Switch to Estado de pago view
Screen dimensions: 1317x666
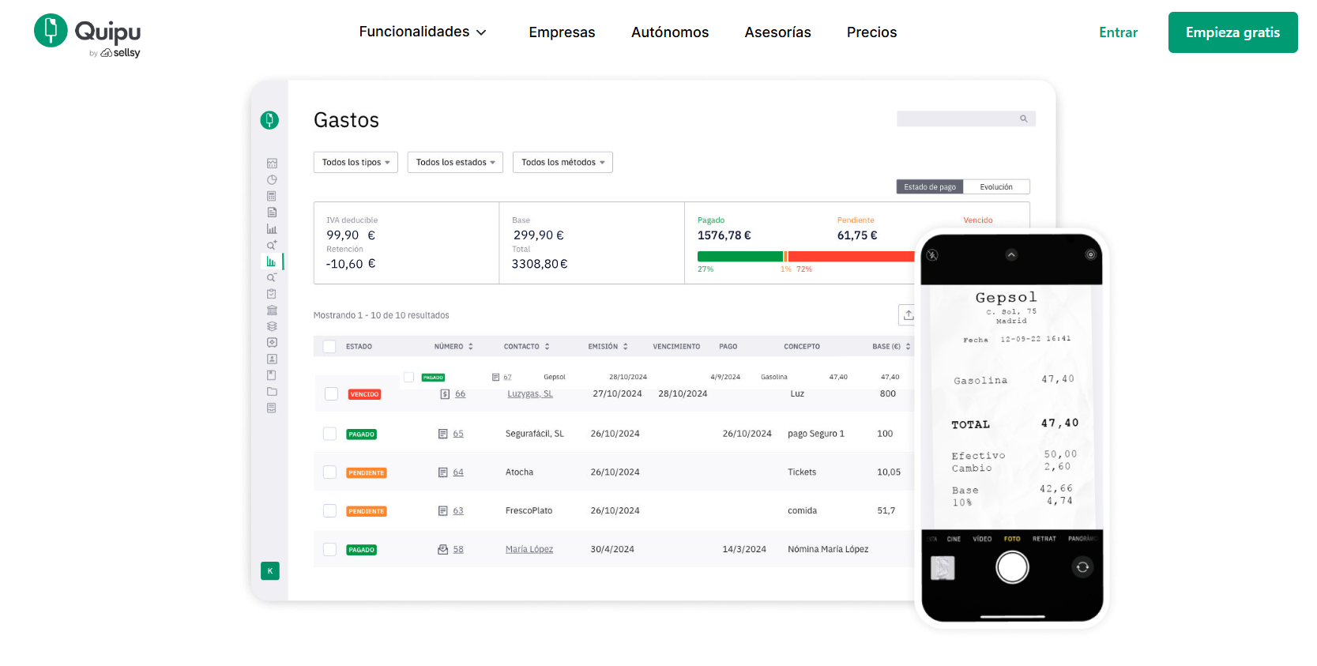coord(930,187)
